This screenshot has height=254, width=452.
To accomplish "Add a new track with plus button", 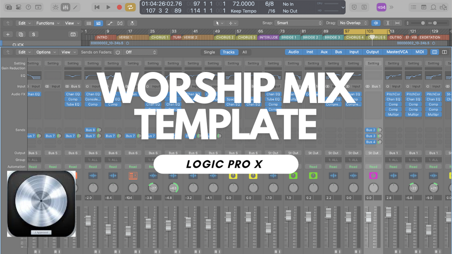I will (8, 35).
